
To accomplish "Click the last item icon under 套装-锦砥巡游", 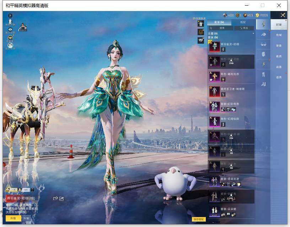I will pos(239,184).
